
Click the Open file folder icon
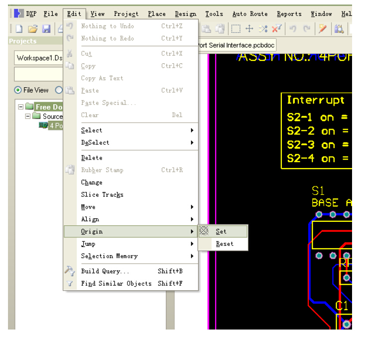pos(32,29)
